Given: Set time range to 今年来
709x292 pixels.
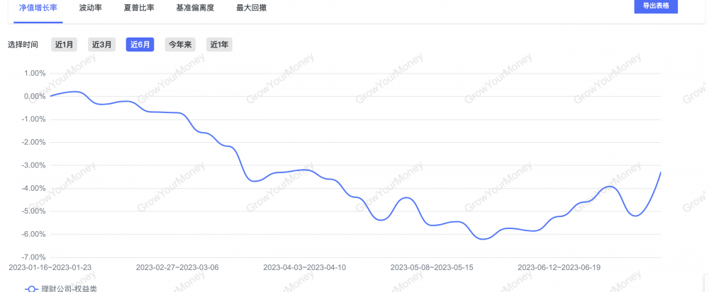Looking at the screenshot, I should 180,45.
